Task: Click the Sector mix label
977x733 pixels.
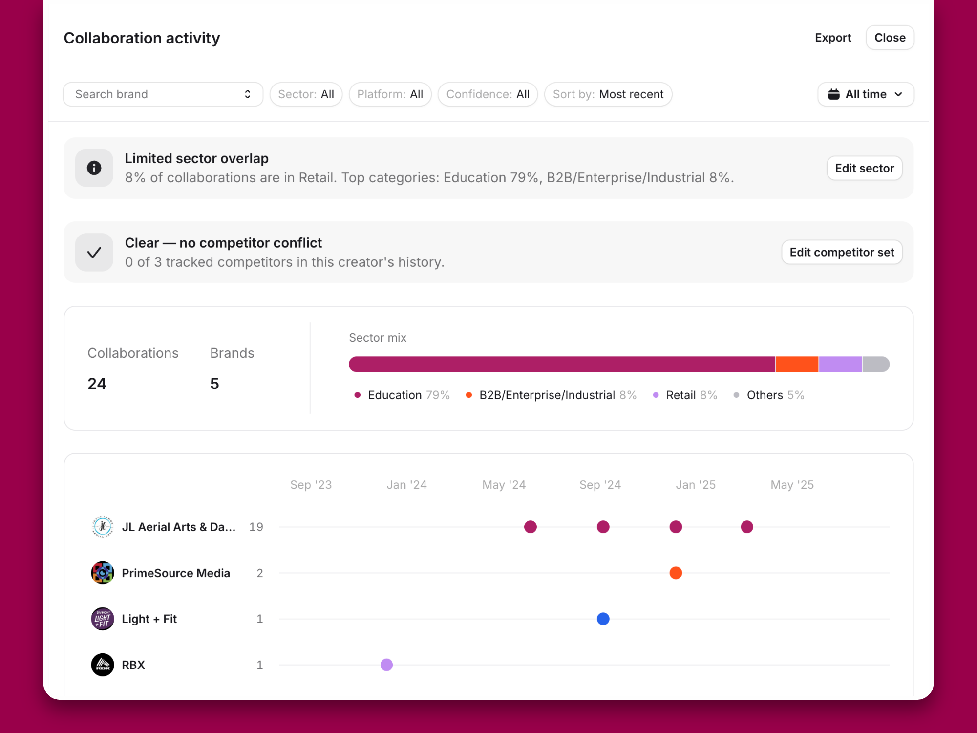Action: (x=378, y=338)
